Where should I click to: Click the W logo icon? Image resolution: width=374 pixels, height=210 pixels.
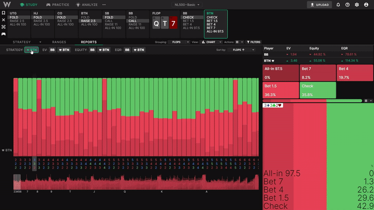[7, 5]
